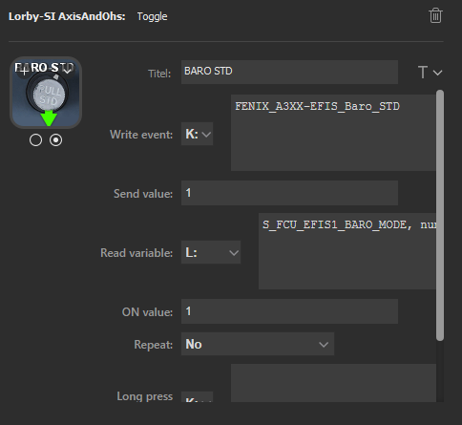This screenshot has height=425, width=462.
Task: Open the Repeat dropdown showing No
Action: [258, 344]
